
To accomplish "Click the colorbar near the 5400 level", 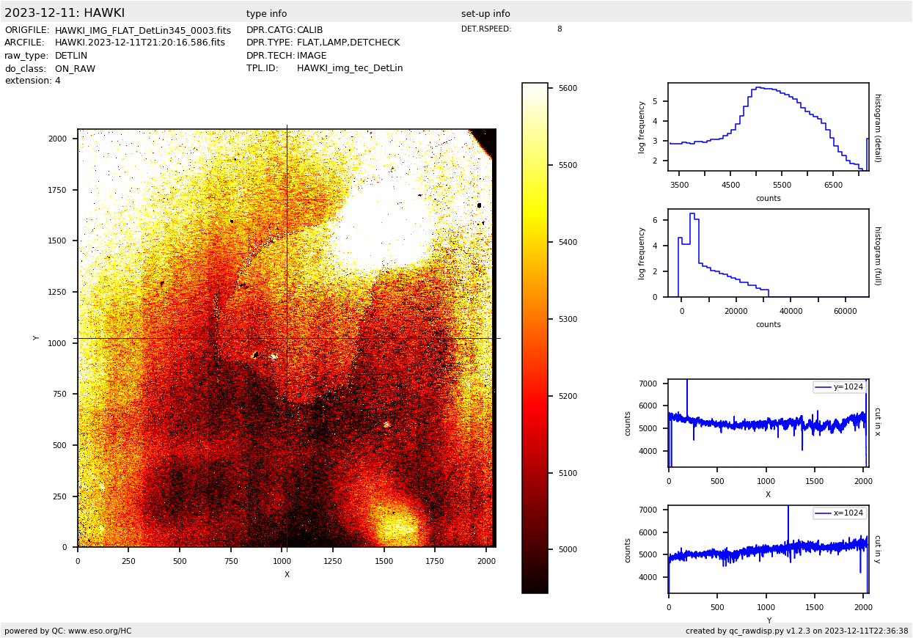I will coord(535,242).
